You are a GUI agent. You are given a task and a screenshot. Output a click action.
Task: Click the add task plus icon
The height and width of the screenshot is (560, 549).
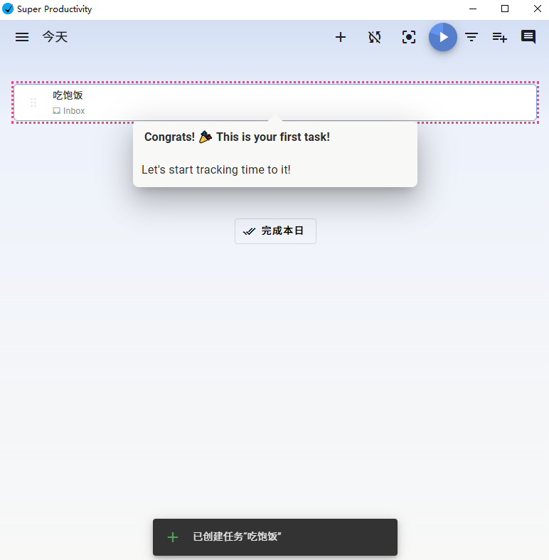pyautogui.click(x=341, y=37)
